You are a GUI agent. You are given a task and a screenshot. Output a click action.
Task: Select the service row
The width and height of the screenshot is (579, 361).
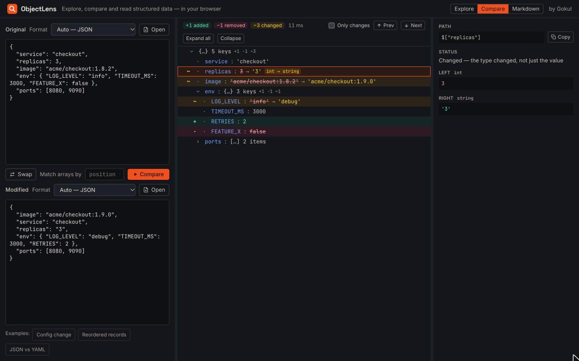(304, 61)
